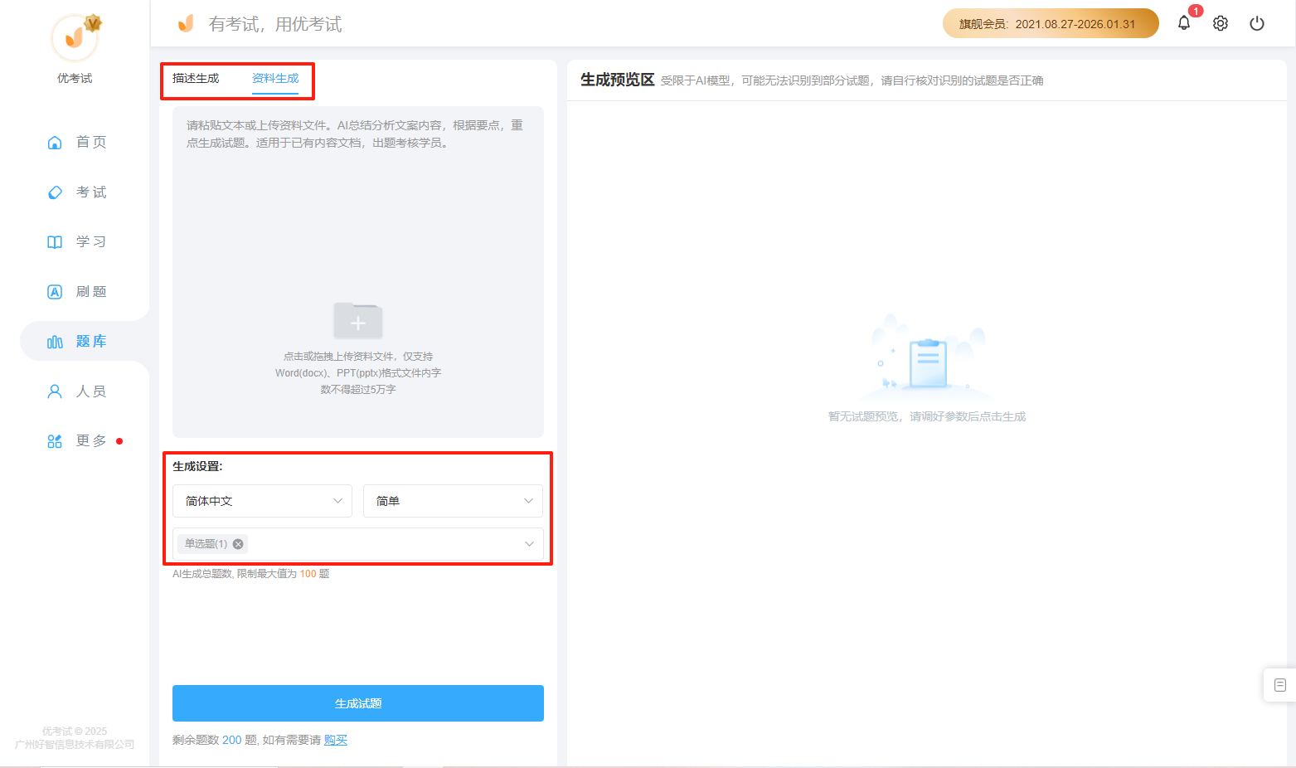Click 生成试题 button

tap(358, 703)
